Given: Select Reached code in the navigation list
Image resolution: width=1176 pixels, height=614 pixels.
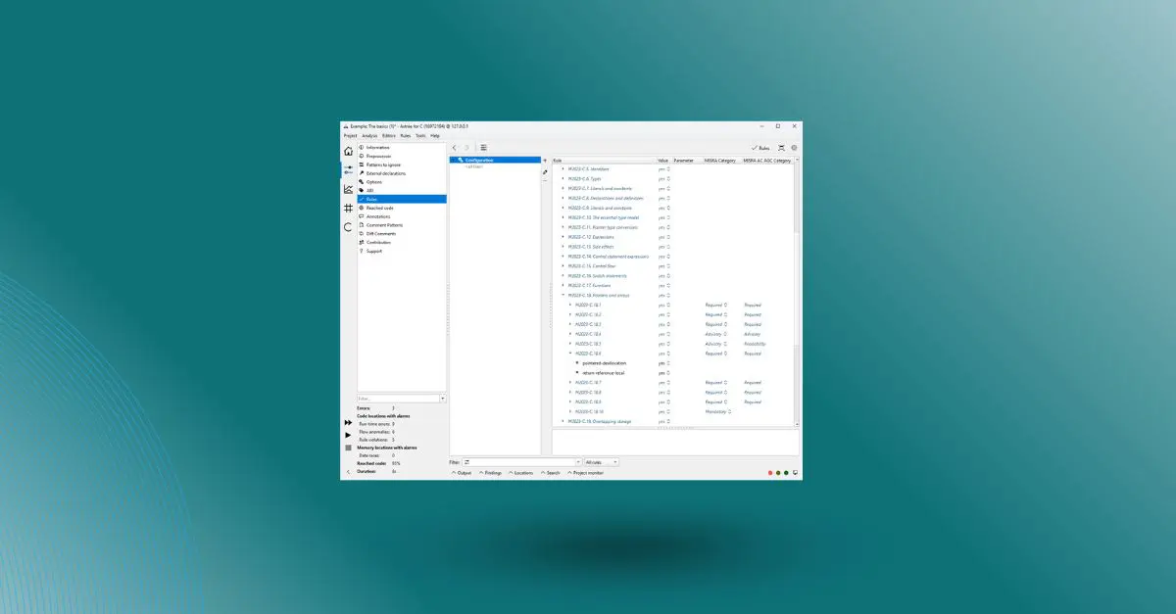Looking at the screenshot, I should point(379,208).
